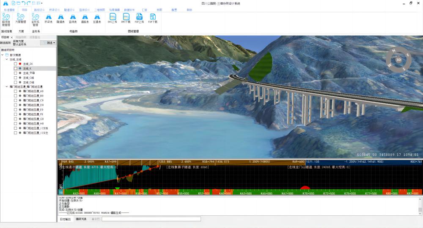Open the coordinate system management icon
The height and width of the screenshot is (228, 423).
coord(35,19)
